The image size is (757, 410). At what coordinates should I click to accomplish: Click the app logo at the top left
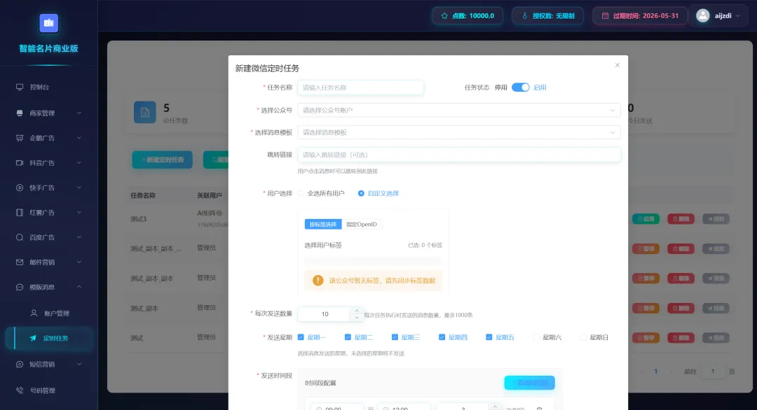48,22
